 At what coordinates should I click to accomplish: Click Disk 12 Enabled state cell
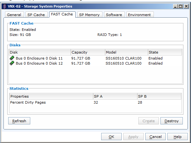156,63
